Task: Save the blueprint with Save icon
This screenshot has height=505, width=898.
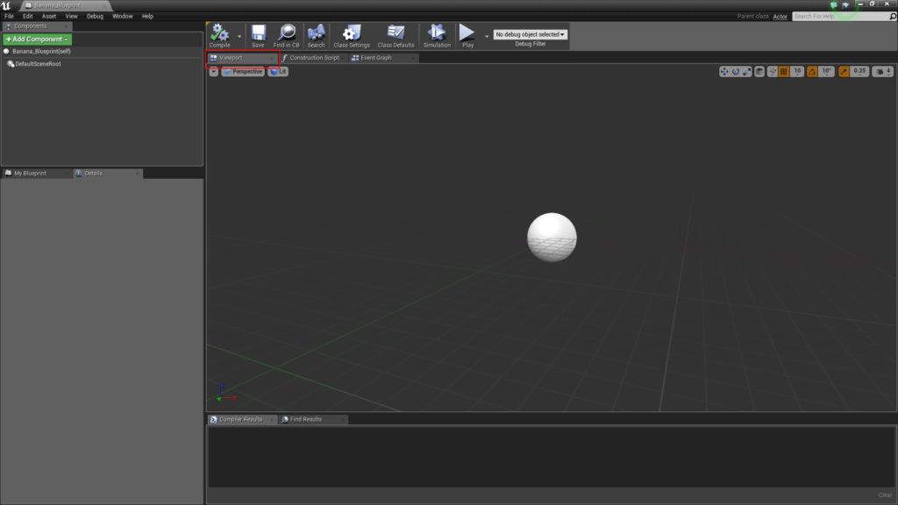Action: coord(258,33)
